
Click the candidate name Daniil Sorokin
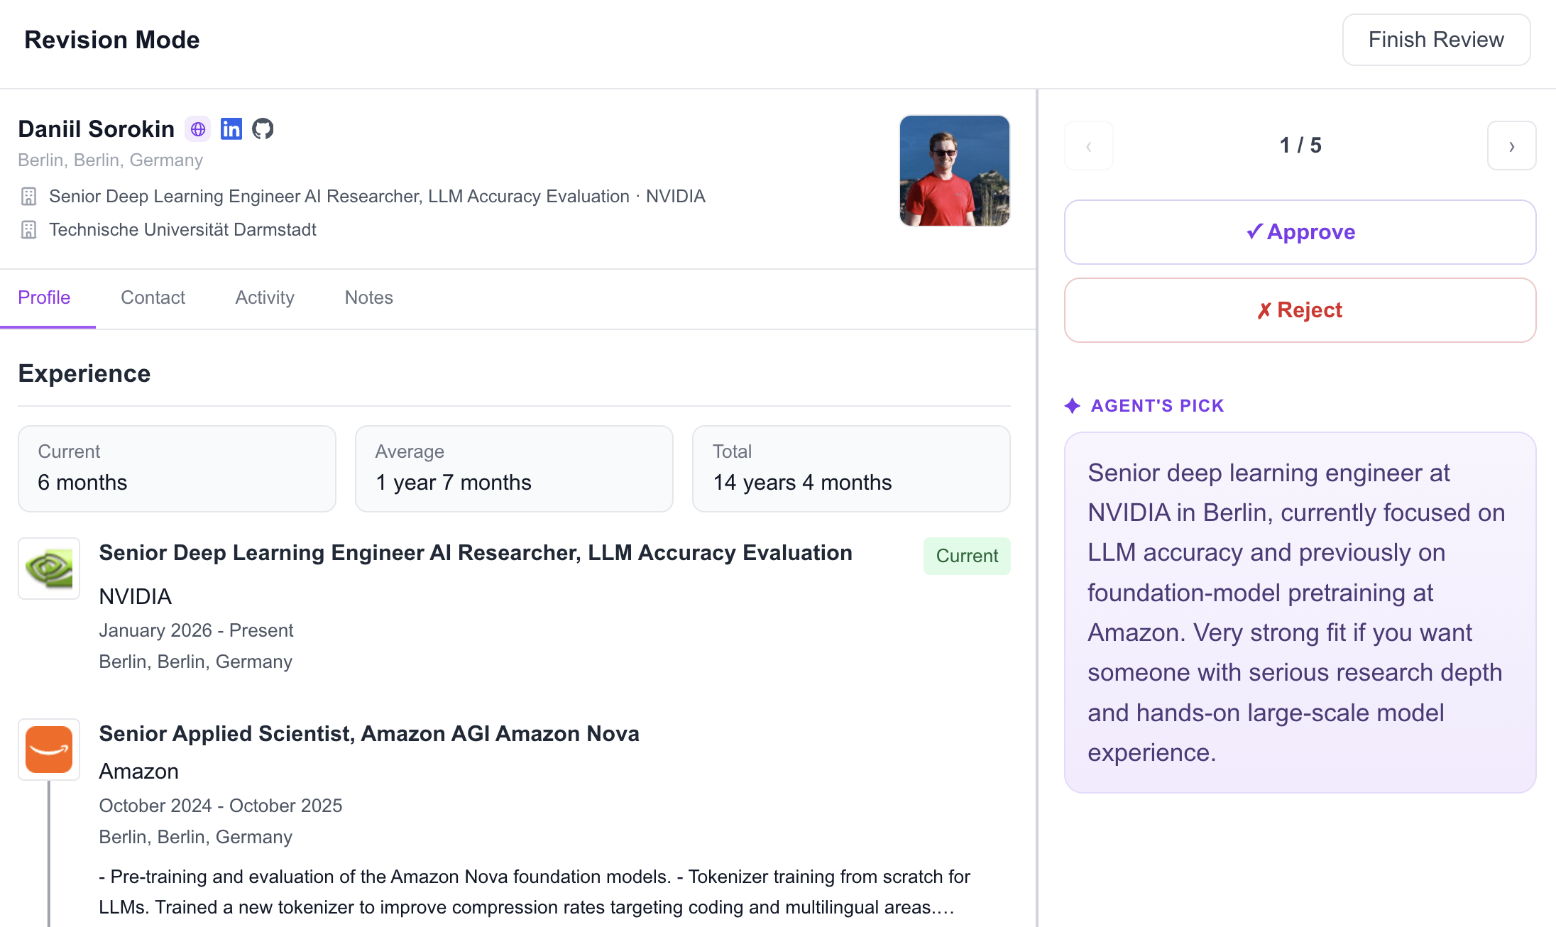pyautogui.click(x=97, y=129)
